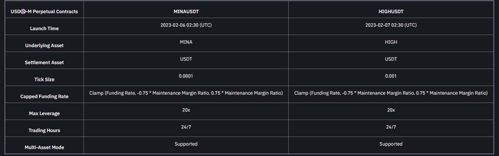Viewport: 499px width, 156px height.
Task: Click the MINAUSDT Multi-Asset Mode Supported value
Action: coord(186,144)
